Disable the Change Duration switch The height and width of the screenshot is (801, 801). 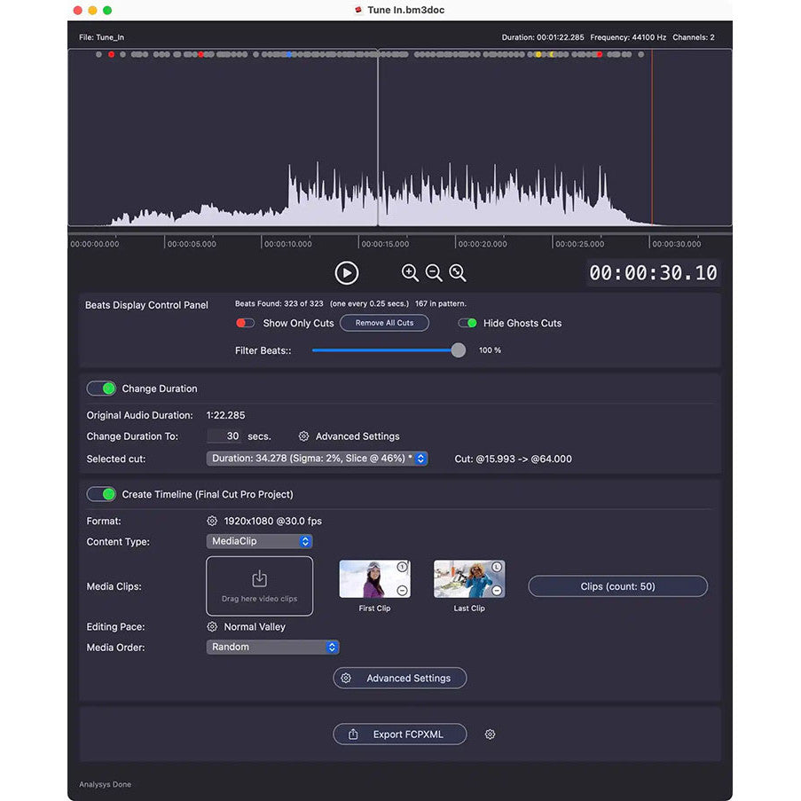pos(101,389)
